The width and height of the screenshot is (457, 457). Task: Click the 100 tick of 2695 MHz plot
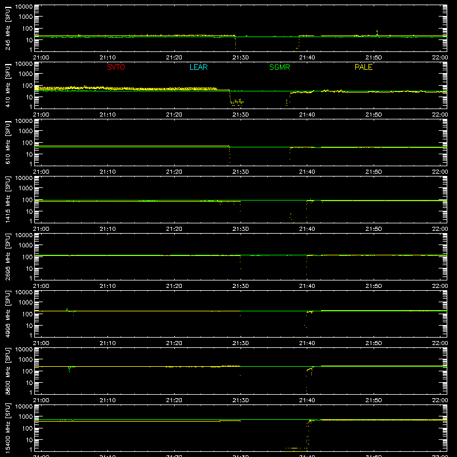pos(27,256)
